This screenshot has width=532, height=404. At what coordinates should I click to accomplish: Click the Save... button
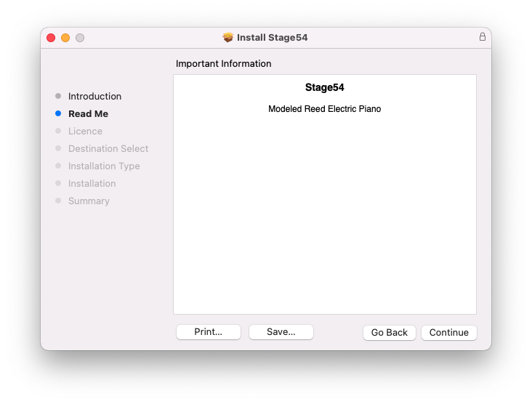click(281, 332)
